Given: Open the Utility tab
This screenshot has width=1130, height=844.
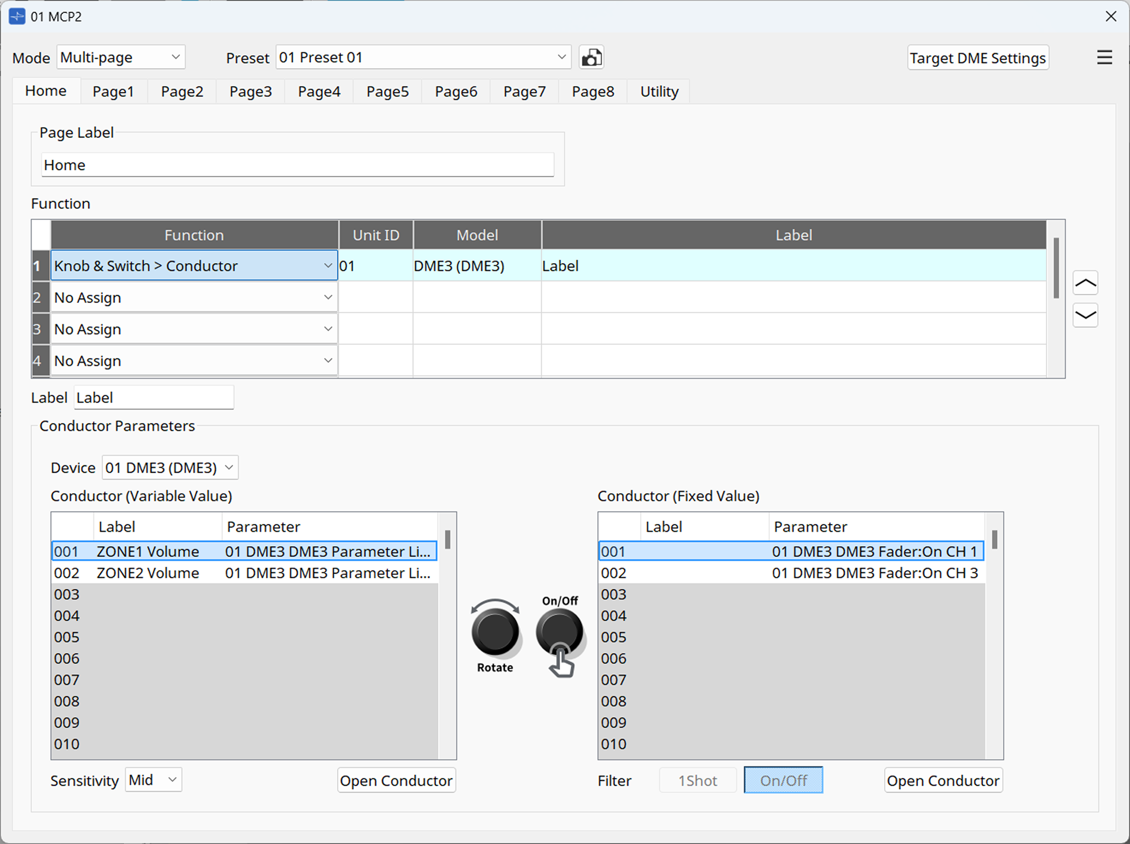Looking at the screenshot, I should pos(659,92).
